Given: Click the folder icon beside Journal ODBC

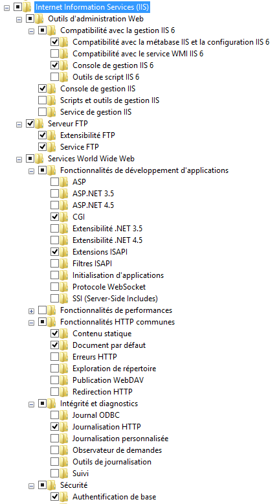Looking at the screenshot, I should 64,415.
